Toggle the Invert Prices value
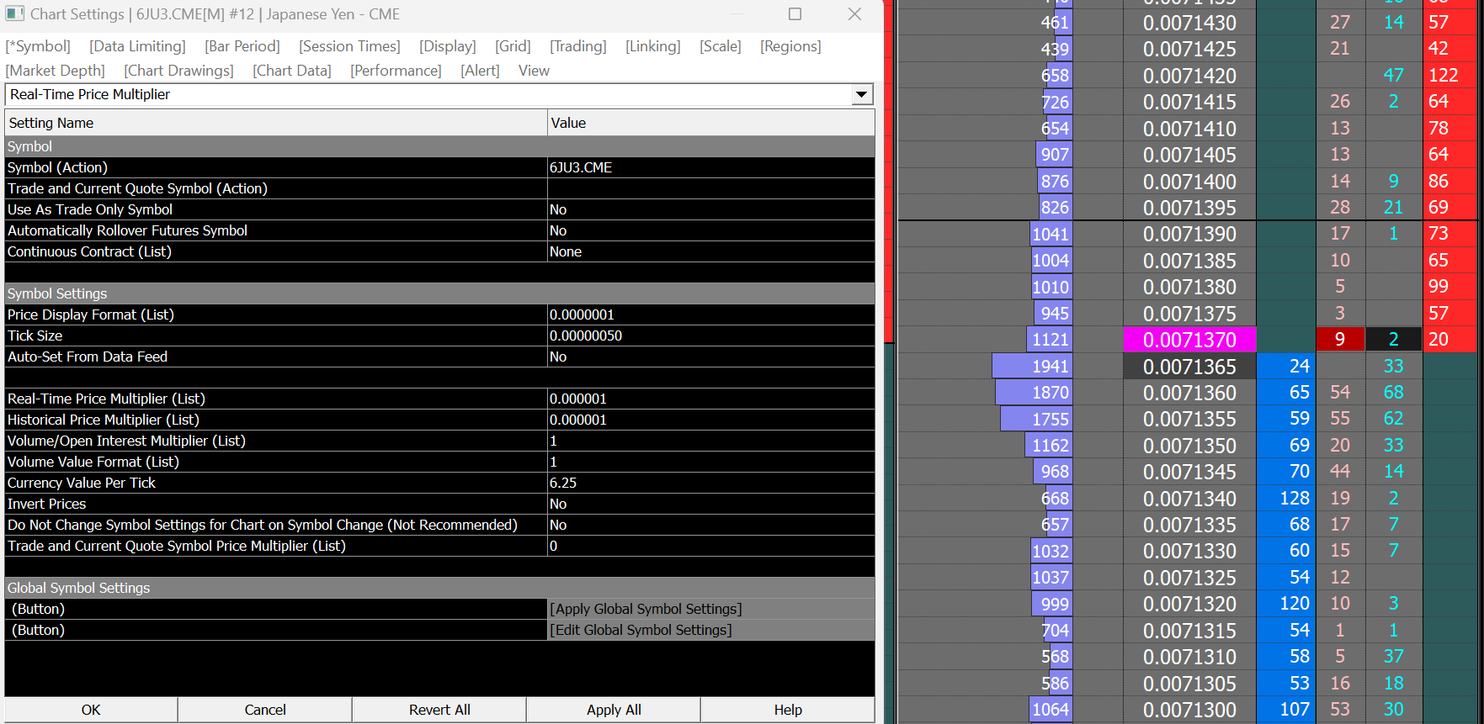Screen dimensions: 1484x724 pos(710,504)
